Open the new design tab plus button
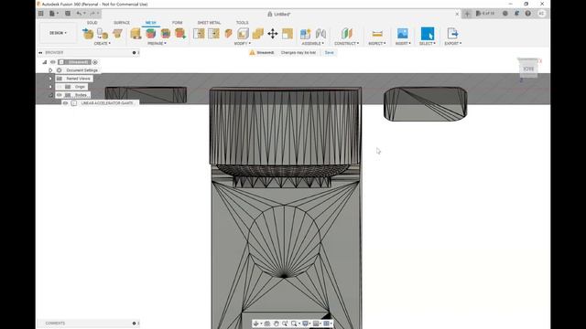 [467, 14]
